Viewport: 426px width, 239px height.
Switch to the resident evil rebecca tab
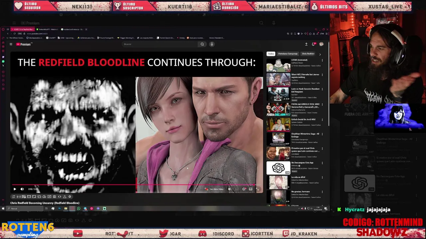[x=73, y=29]
